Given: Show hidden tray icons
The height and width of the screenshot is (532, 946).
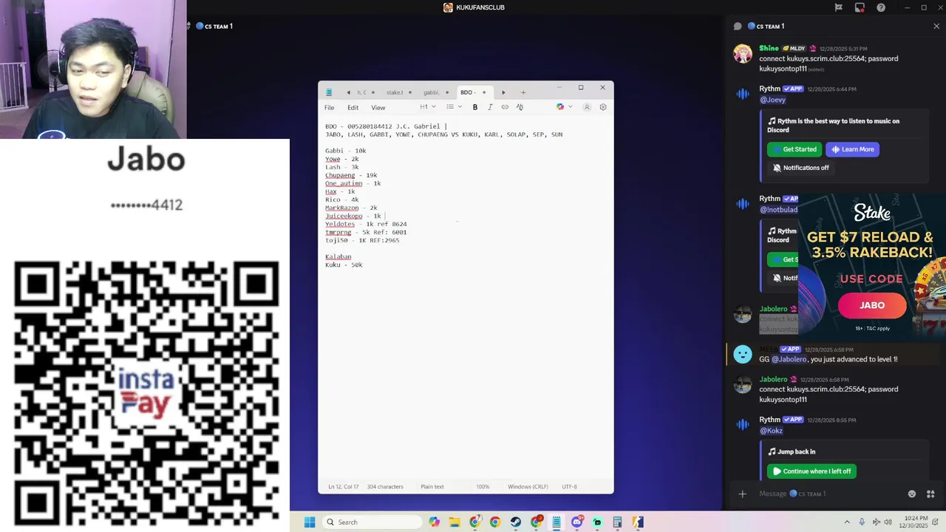Looking at the screenshot, I should (847, 522).
